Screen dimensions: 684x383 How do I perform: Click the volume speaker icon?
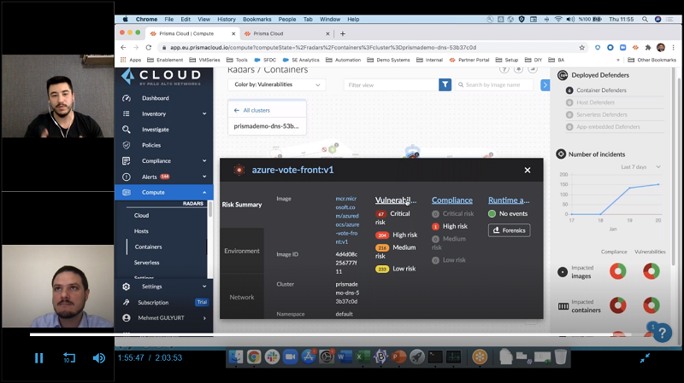click(x=98, y=357)
